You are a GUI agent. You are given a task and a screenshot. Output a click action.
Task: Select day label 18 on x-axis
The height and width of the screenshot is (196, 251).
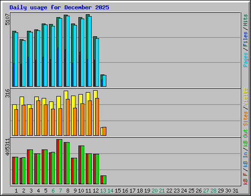[140, 191]
